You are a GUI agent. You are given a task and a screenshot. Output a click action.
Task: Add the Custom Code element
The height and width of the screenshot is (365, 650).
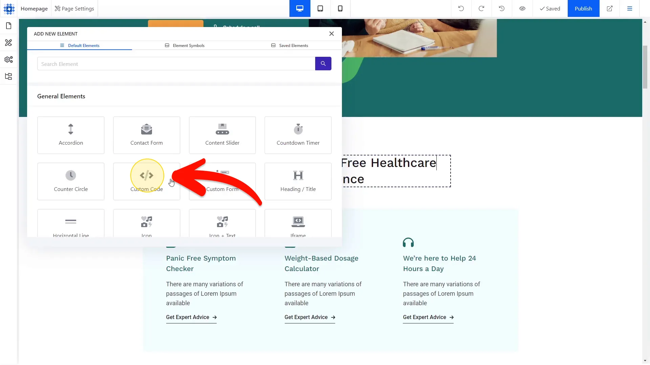tap(147, 181)
